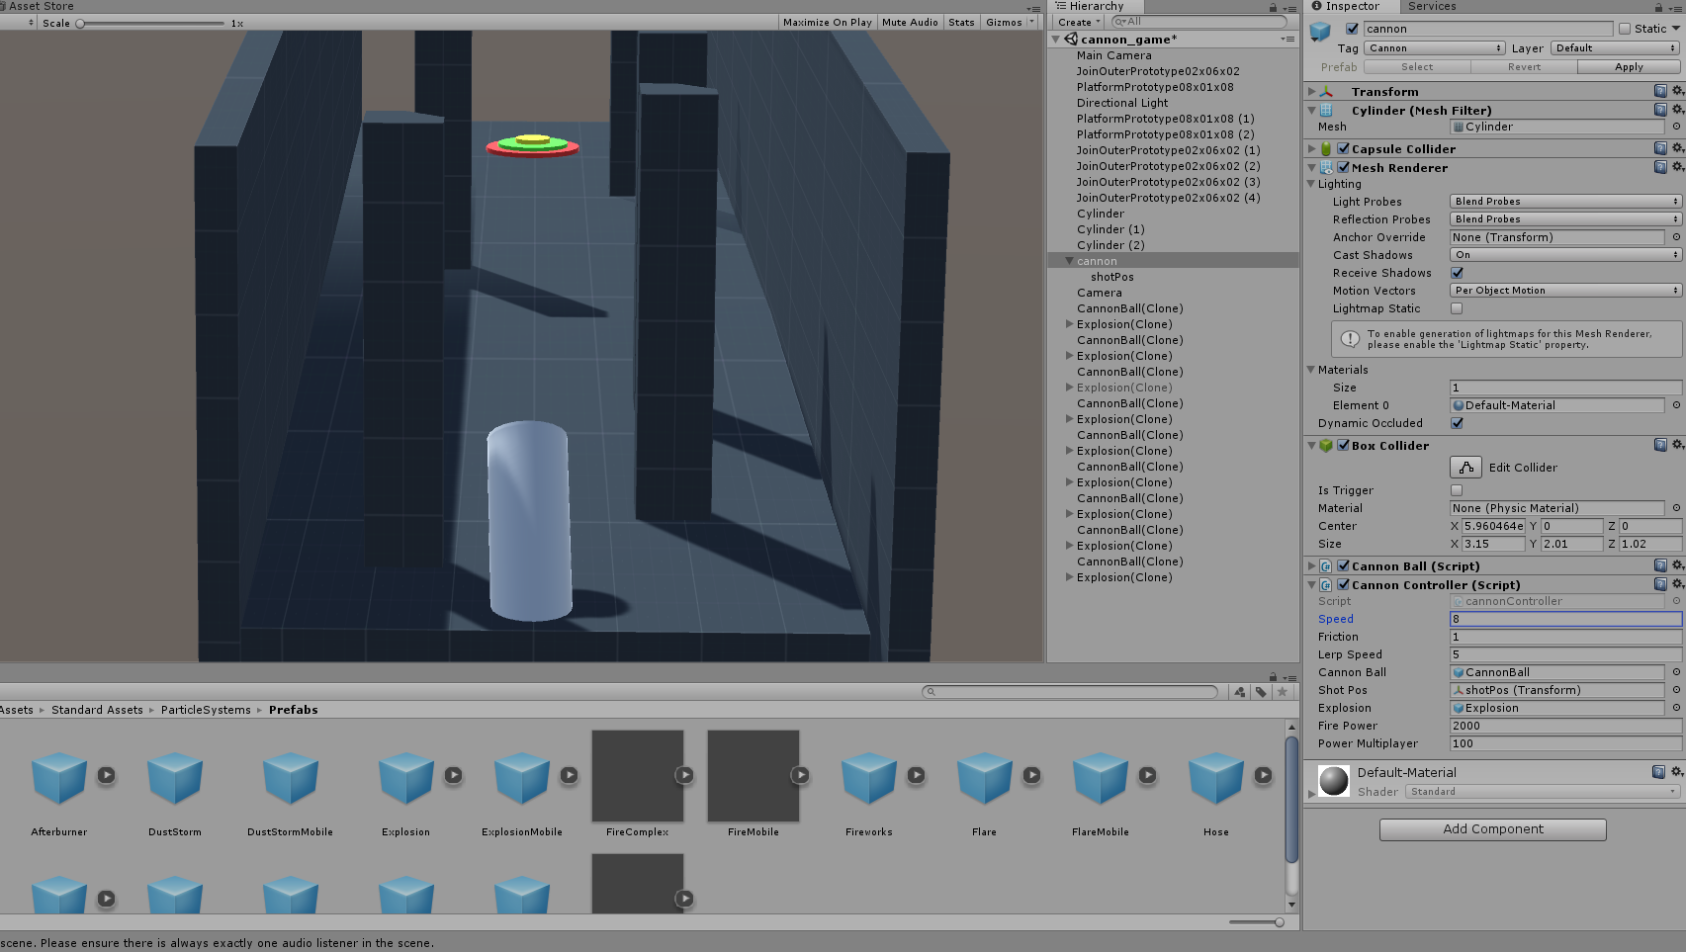Play preview of Afterburner prefab
The image size is (1686, 952).
click(106, 775)
